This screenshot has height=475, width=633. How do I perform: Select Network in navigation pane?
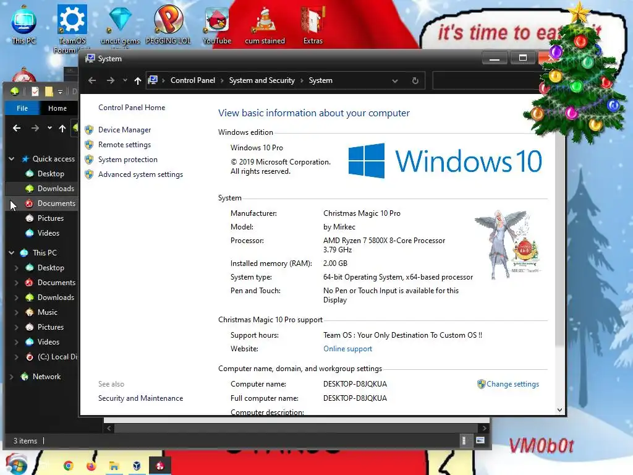(x=46, y=377)
